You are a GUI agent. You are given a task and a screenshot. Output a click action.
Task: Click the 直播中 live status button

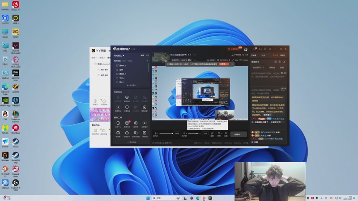tap(239, 134)
